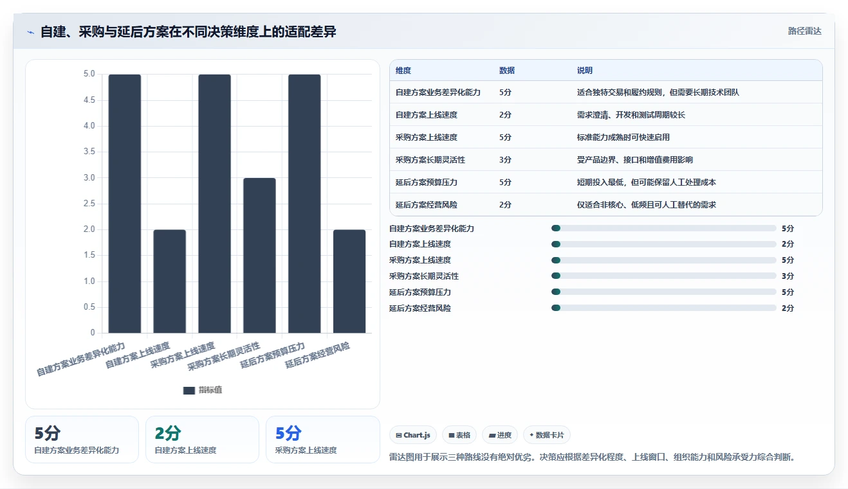
Task: Click y-axis value 5.0
Action: point(89,74)
